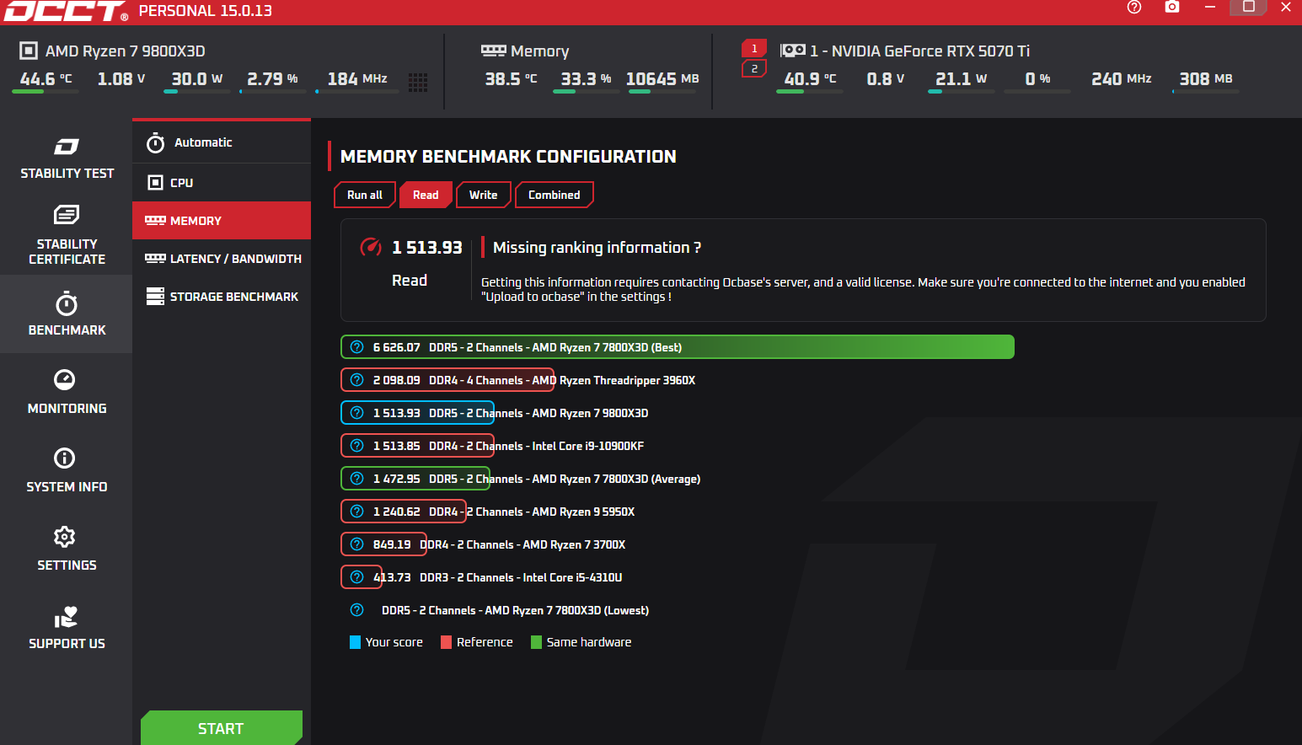Switch to the Write results tab
Viewport: 1302px width, 745px height.
(484, 195)
